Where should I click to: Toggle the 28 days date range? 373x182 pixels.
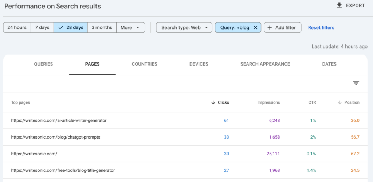coord(70,28)
